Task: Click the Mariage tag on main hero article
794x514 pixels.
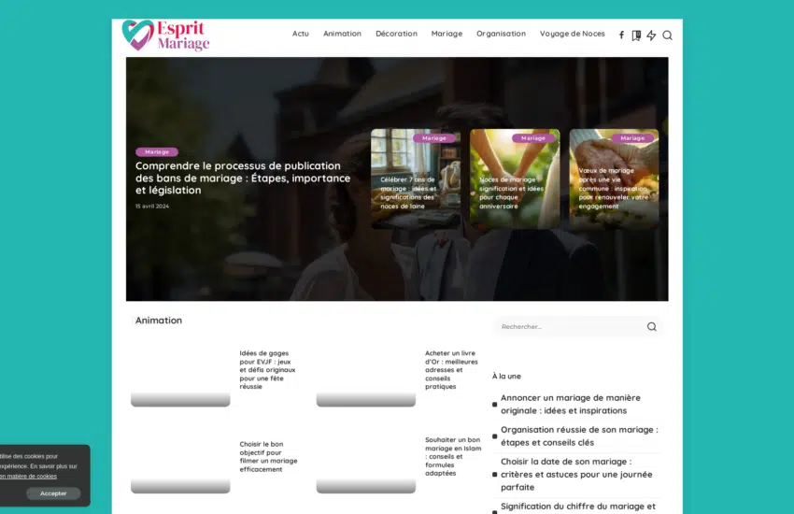Action: click(157, 151)
